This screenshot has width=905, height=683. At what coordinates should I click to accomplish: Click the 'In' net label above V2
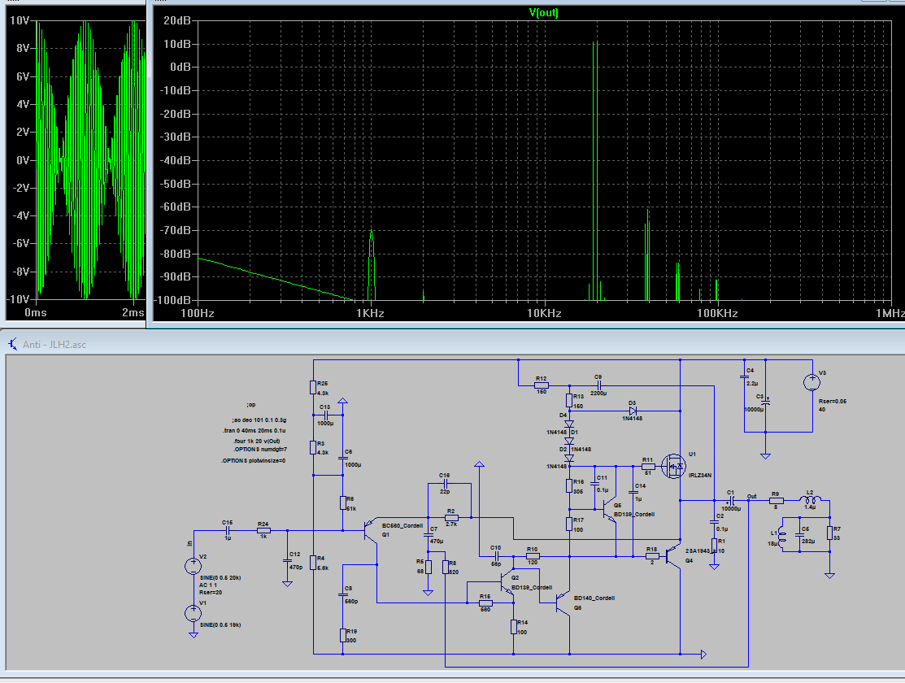(189, 543)
